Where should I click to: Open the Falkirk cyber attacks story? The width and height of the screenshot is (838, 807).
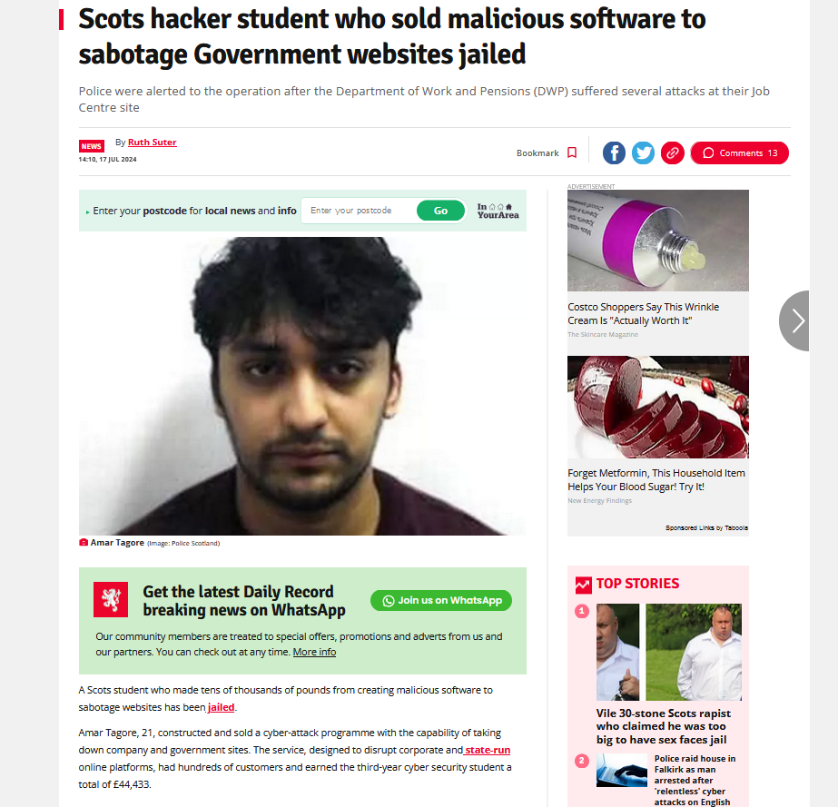695,780
